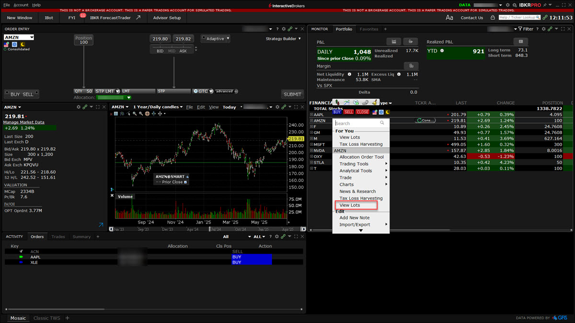Open IBKR ForecastTrader
Screen dimensions: 575x323
(115, 18)
